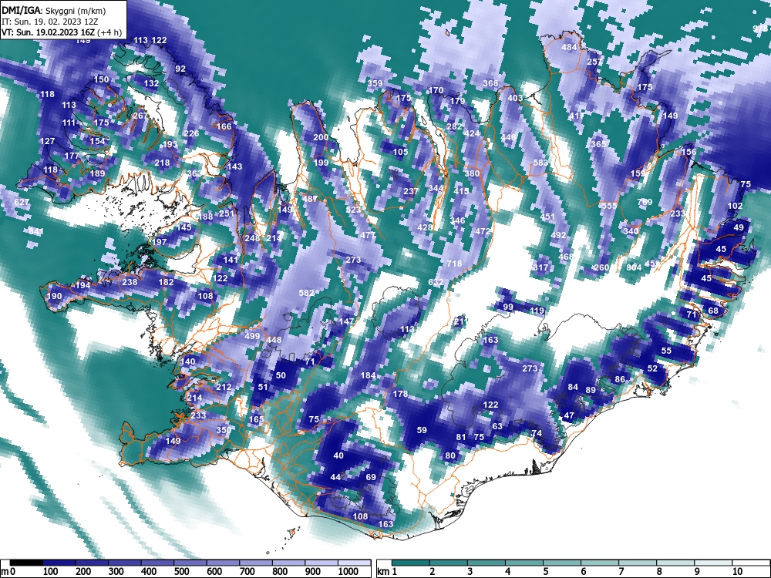Click visibility value 69 on the map
The width and height of the screenshot is (771, 578).
click(x=372, y=477)
